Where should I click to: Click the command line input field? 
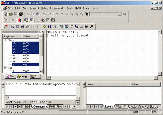pyautogui.click(x=41, y=97)
